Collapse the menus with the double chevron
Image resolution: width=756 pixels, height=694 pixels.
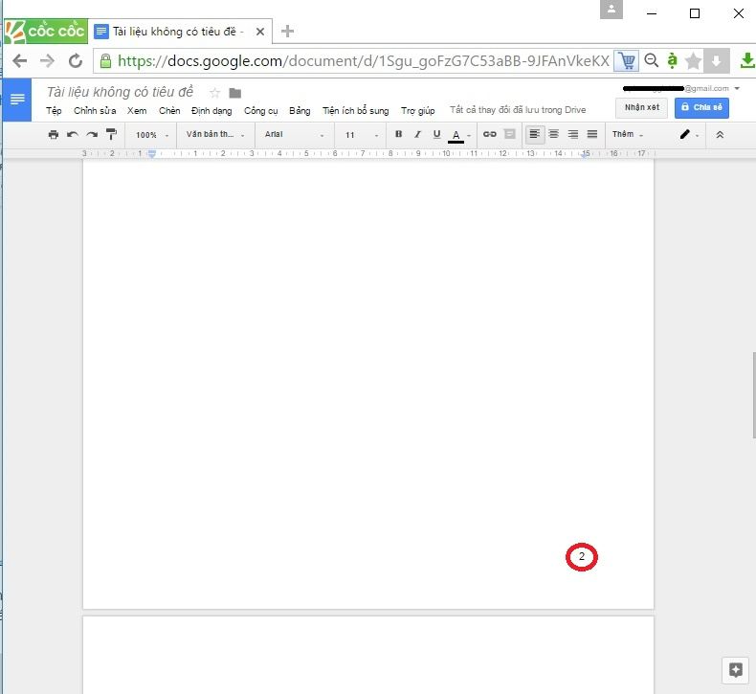pyautogui.click(x=720, y=135)
